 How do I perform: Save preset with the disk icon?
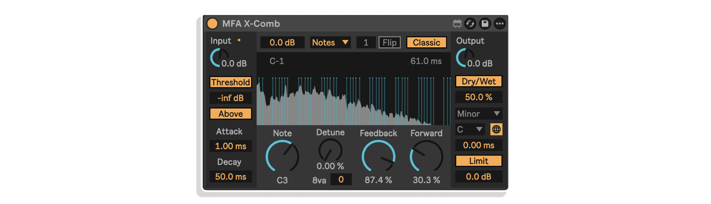coord(485,24)
